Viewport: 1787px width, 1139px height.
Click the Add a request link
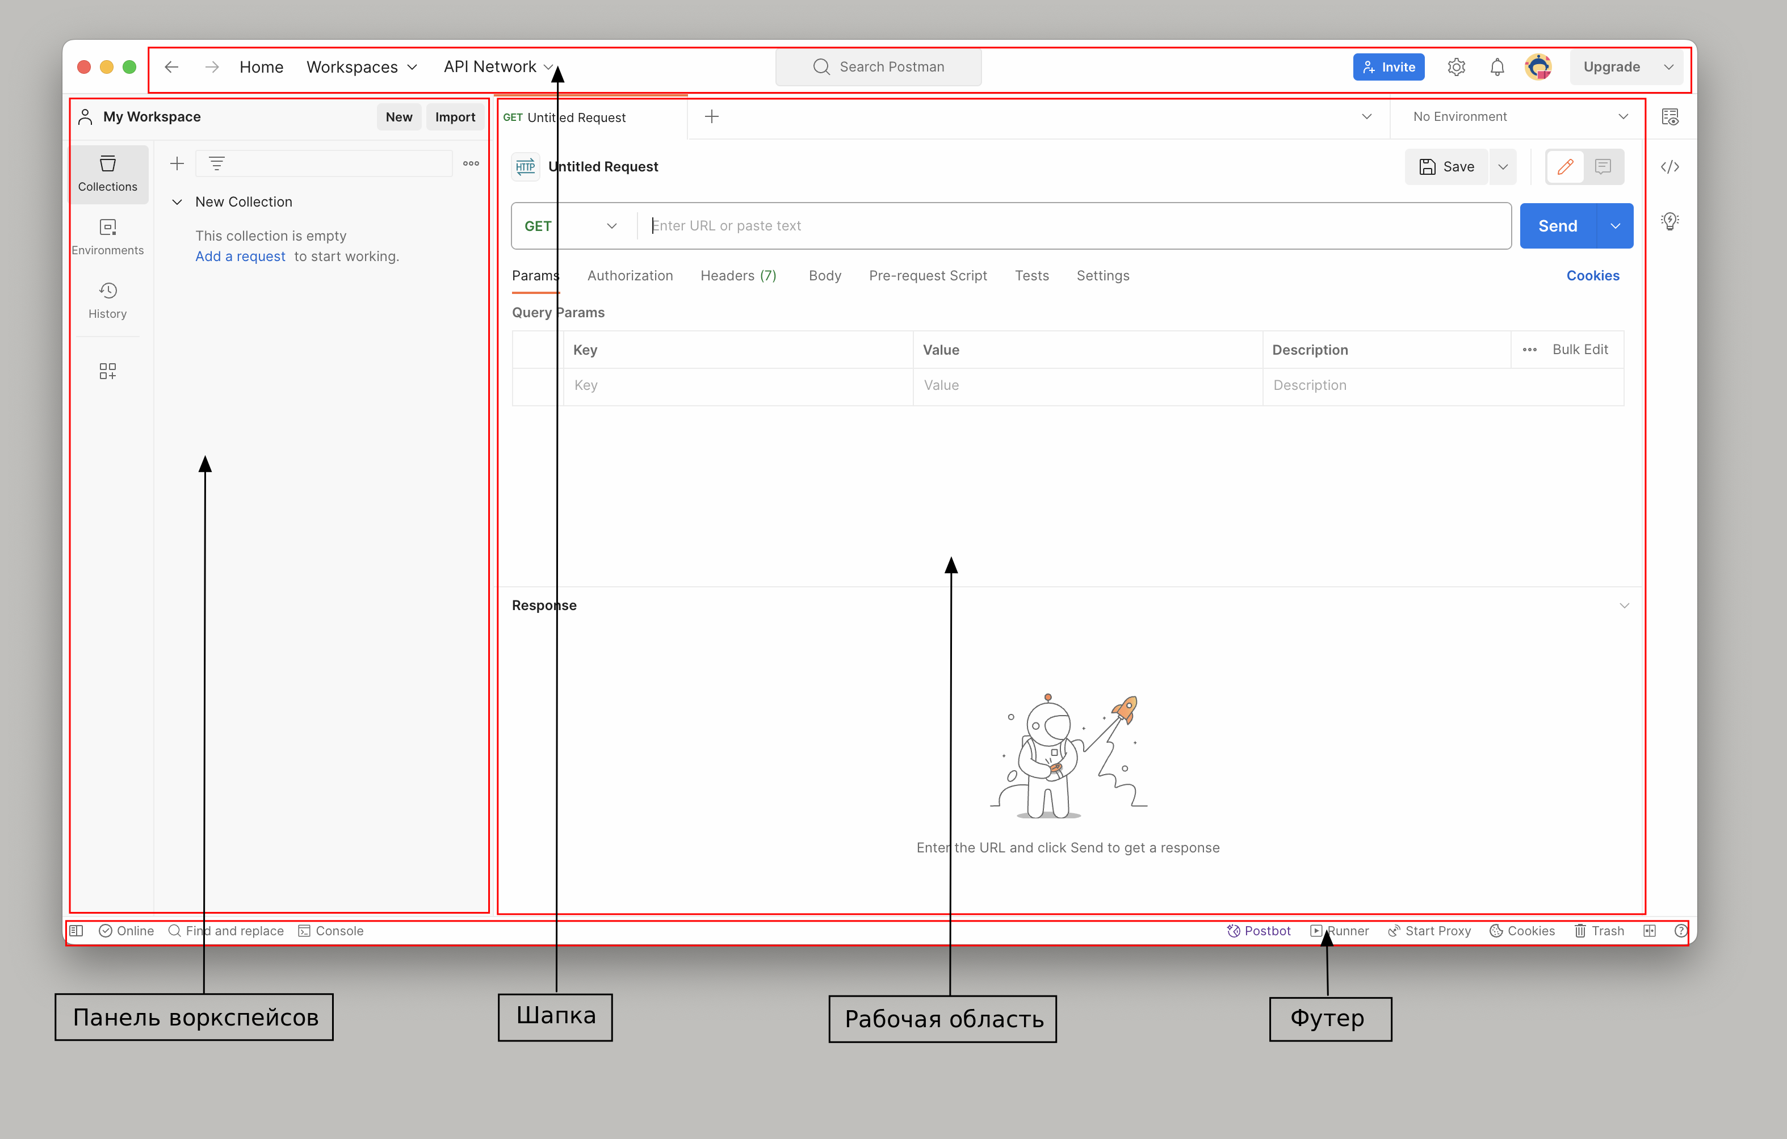point(240,256)
